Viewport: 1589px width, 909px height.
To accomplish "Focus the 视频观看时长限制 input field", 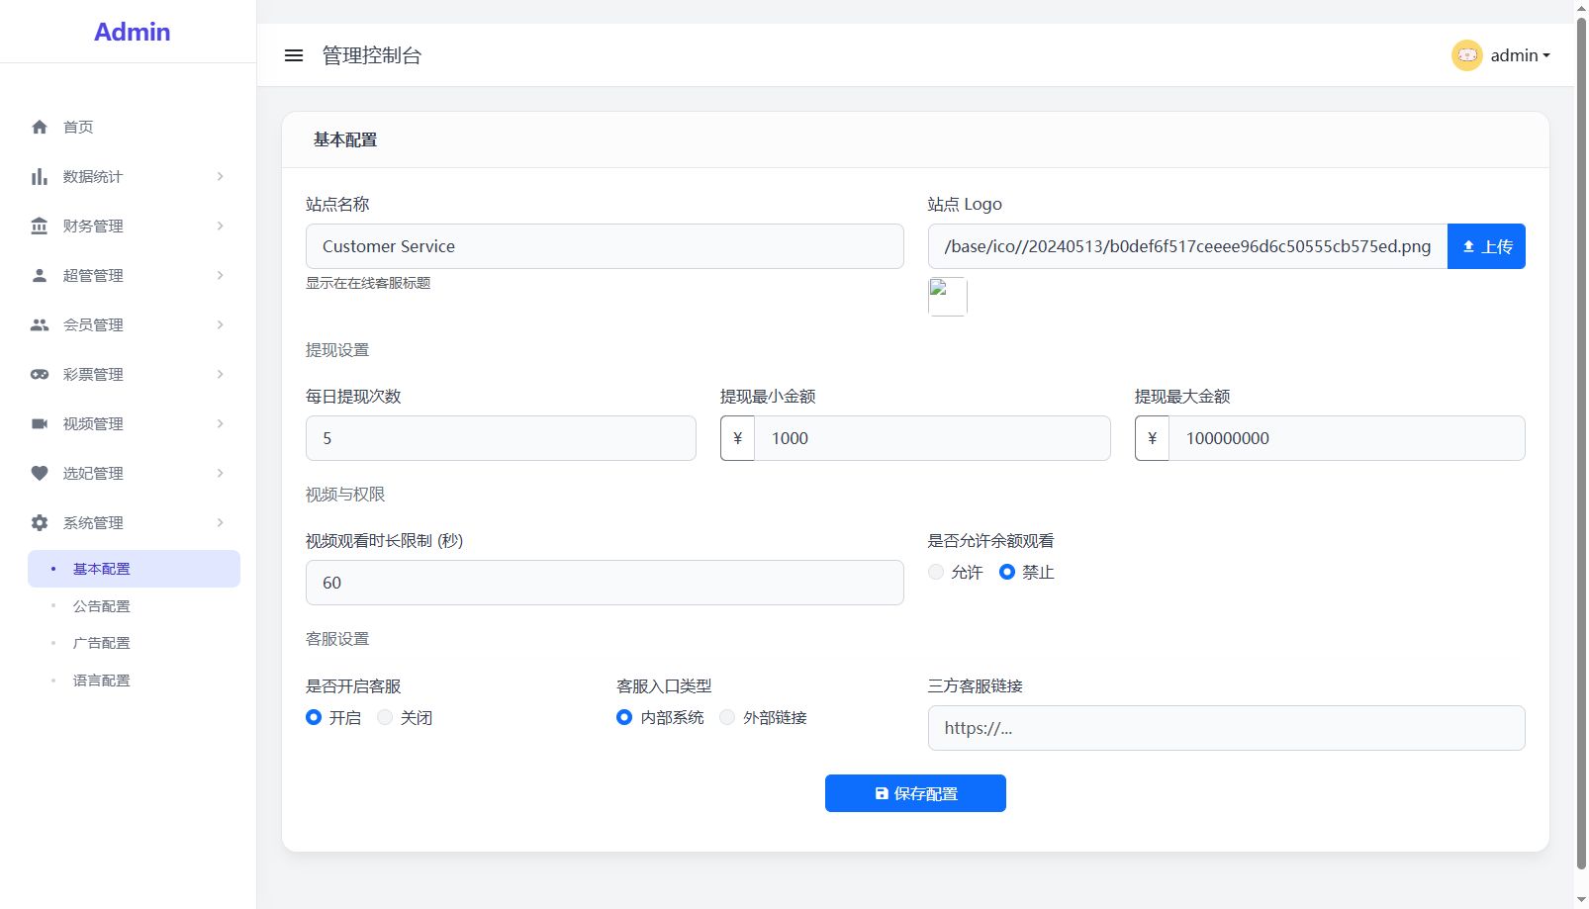I will point(605,583).
